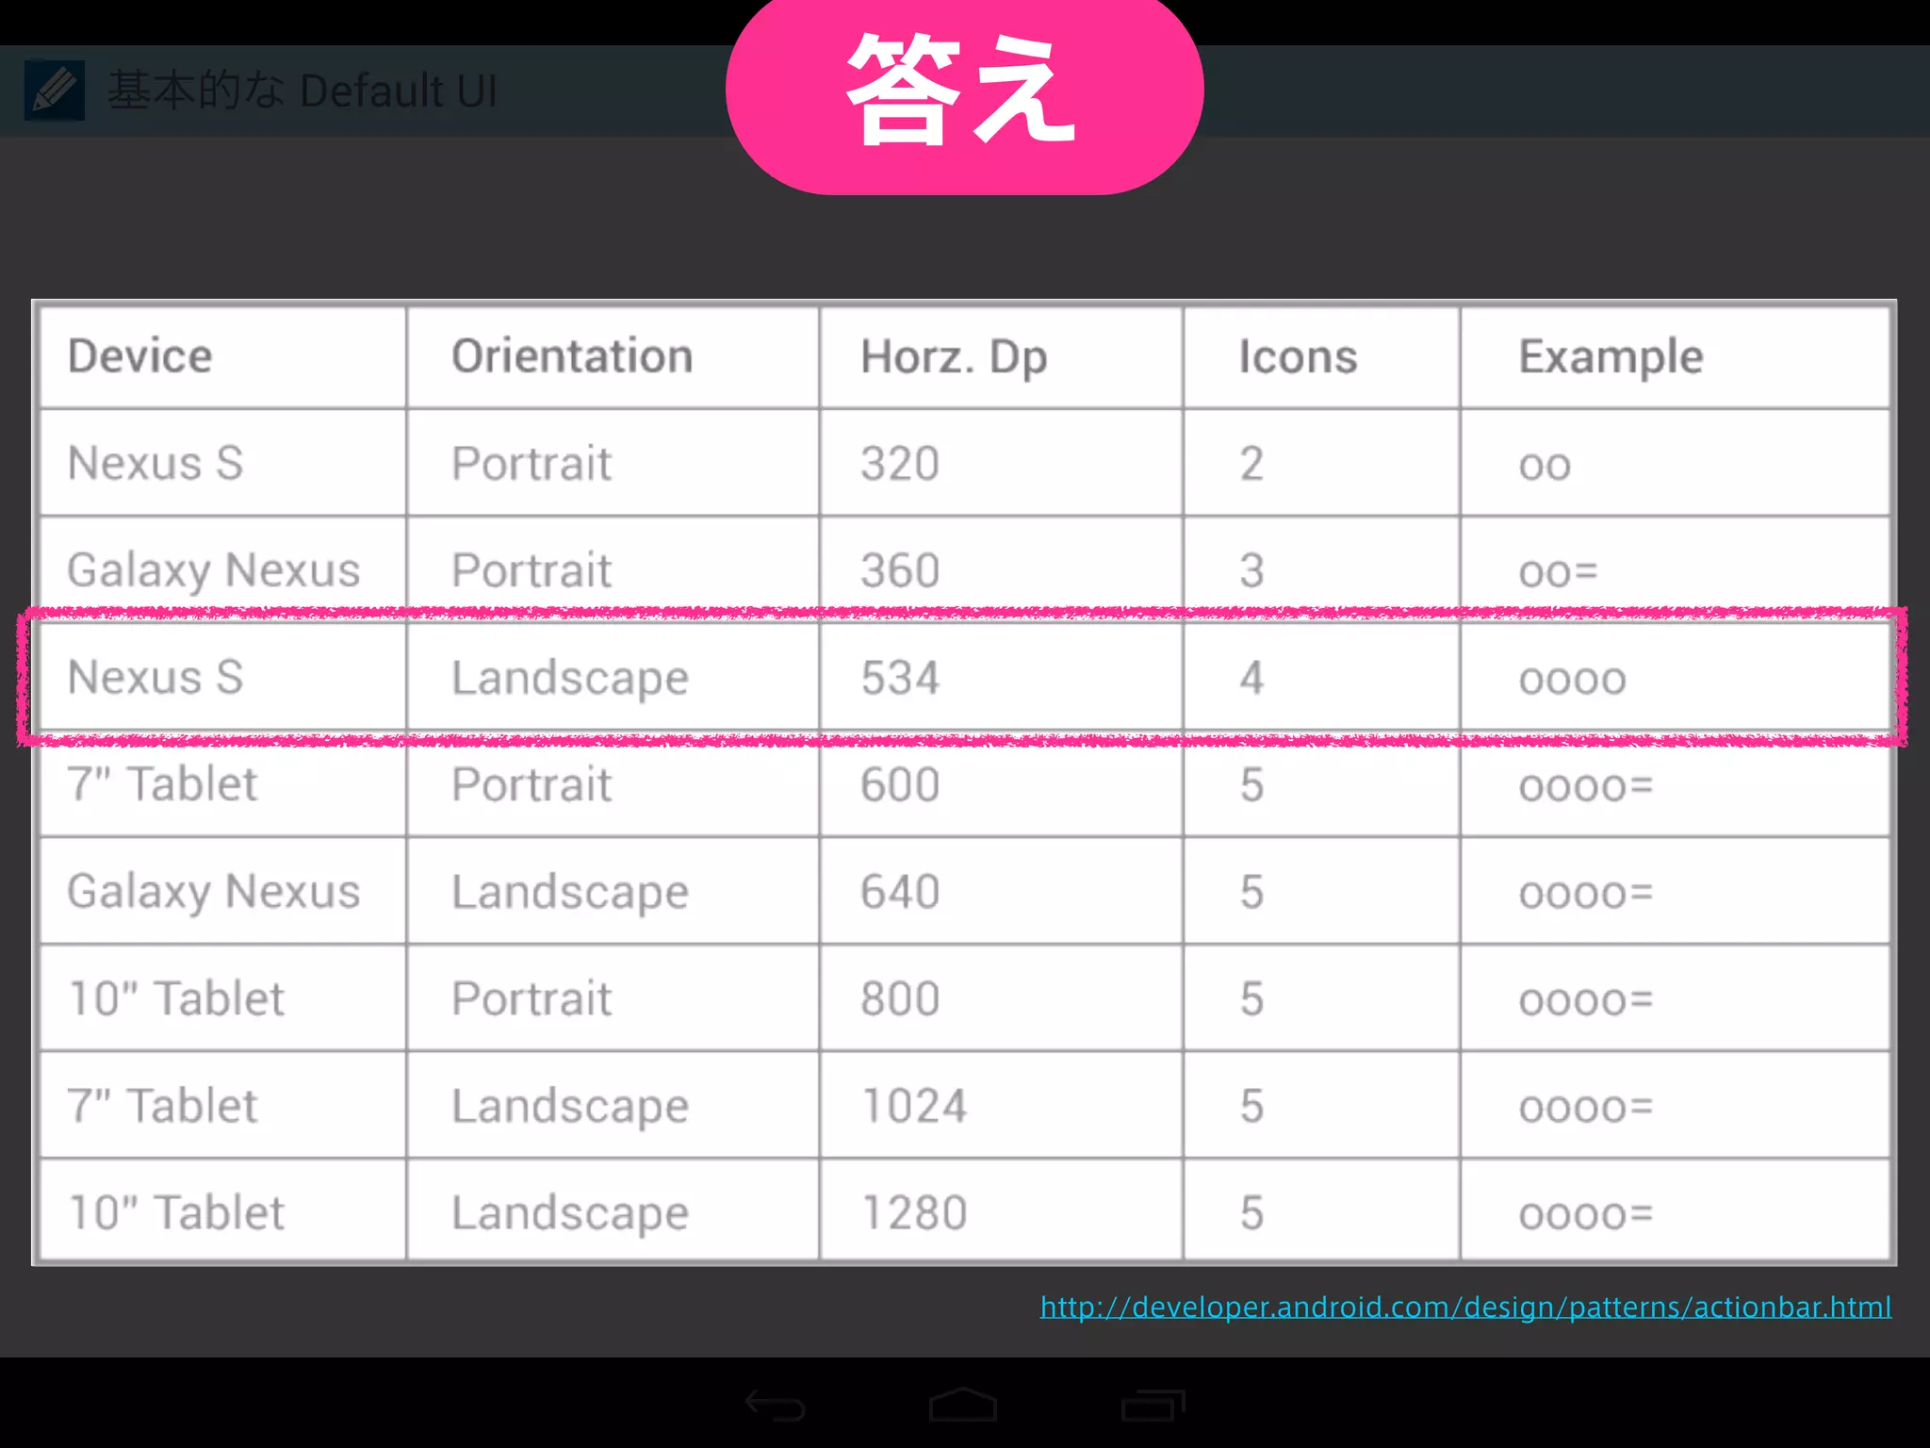The height and width of the screenshot is (1448, 1930).
Task: Click the Landscape cell in highlighted row
Action: tap(570, 679)
